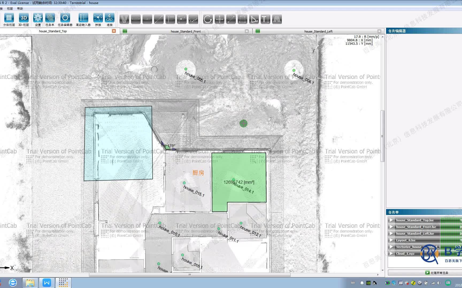Image resolution: width=462 pixels, height=288 pixels.
Task: Click the NVIDIA icon in system tray
Action: coord(368,283)
